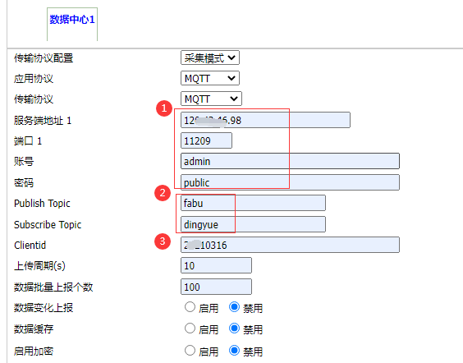Image resolution: width=463 pixels, height=363 pixels.
Task: Open the 应用协议 MQTT dropdown
Action: pyautogui.click(x=210, y=78)
